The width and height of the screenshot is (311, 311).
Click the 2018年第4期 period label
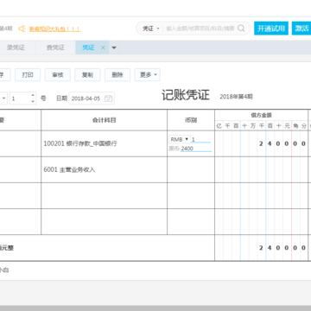pos(236,97)
